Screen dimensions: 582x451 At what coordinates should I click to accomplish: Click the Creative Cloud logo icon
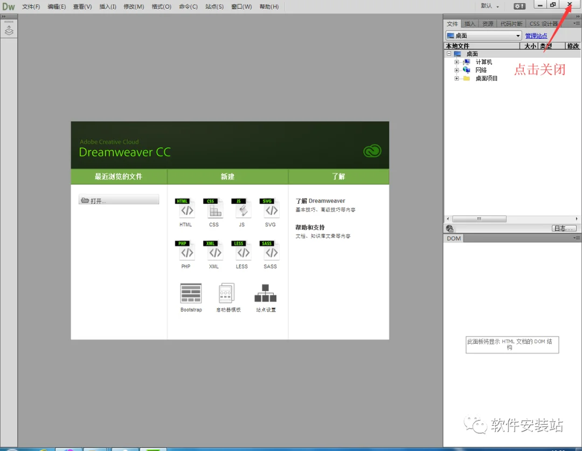click(372, 151)
